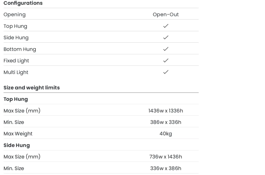Click the 336w x 386h min size value
Screen dimensions: 265x175
(x=166, y=168)
